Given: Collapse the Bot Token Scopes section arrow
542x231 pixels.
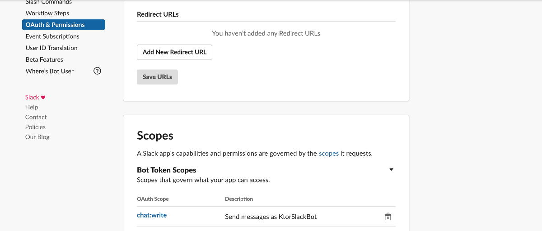Looking at the screenshot, I should click(x=391, y=170).
